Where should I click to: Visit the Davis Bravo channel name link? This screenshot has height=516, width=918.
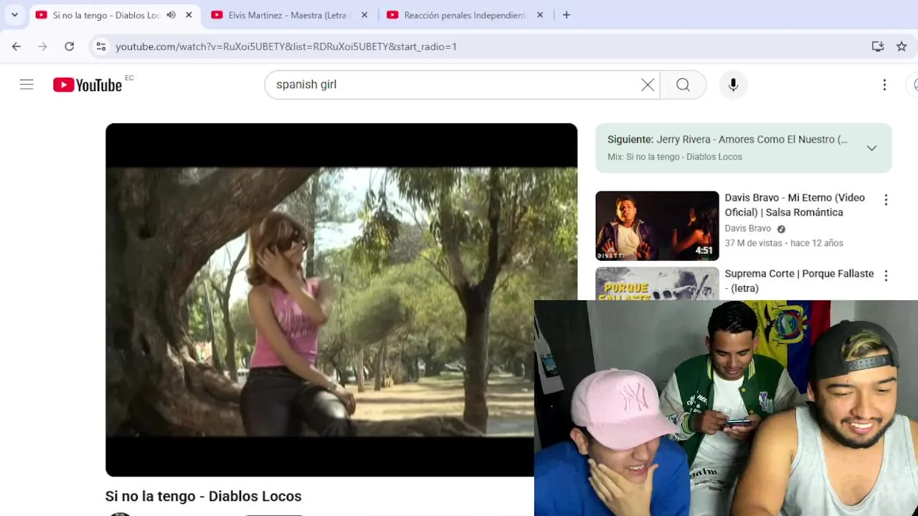coord(747,229)
